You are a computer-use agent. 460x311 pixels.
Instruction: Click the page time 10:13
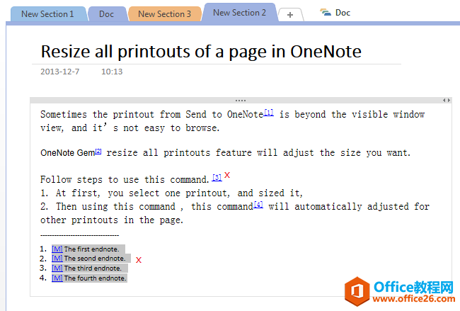112,72
